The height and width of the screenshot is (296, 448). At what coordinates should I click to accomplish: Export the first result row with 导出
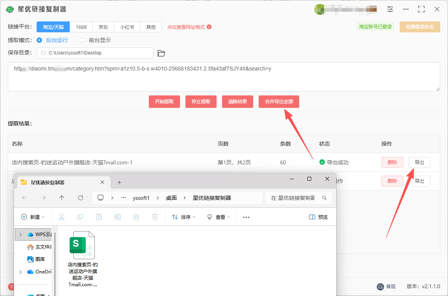coord(420,162)
